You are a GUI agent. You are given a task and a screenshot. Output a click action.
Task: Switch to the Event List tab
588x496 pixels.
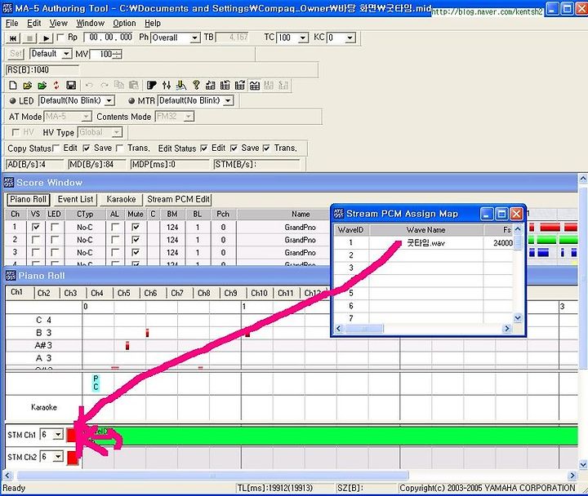pos(75,199)
